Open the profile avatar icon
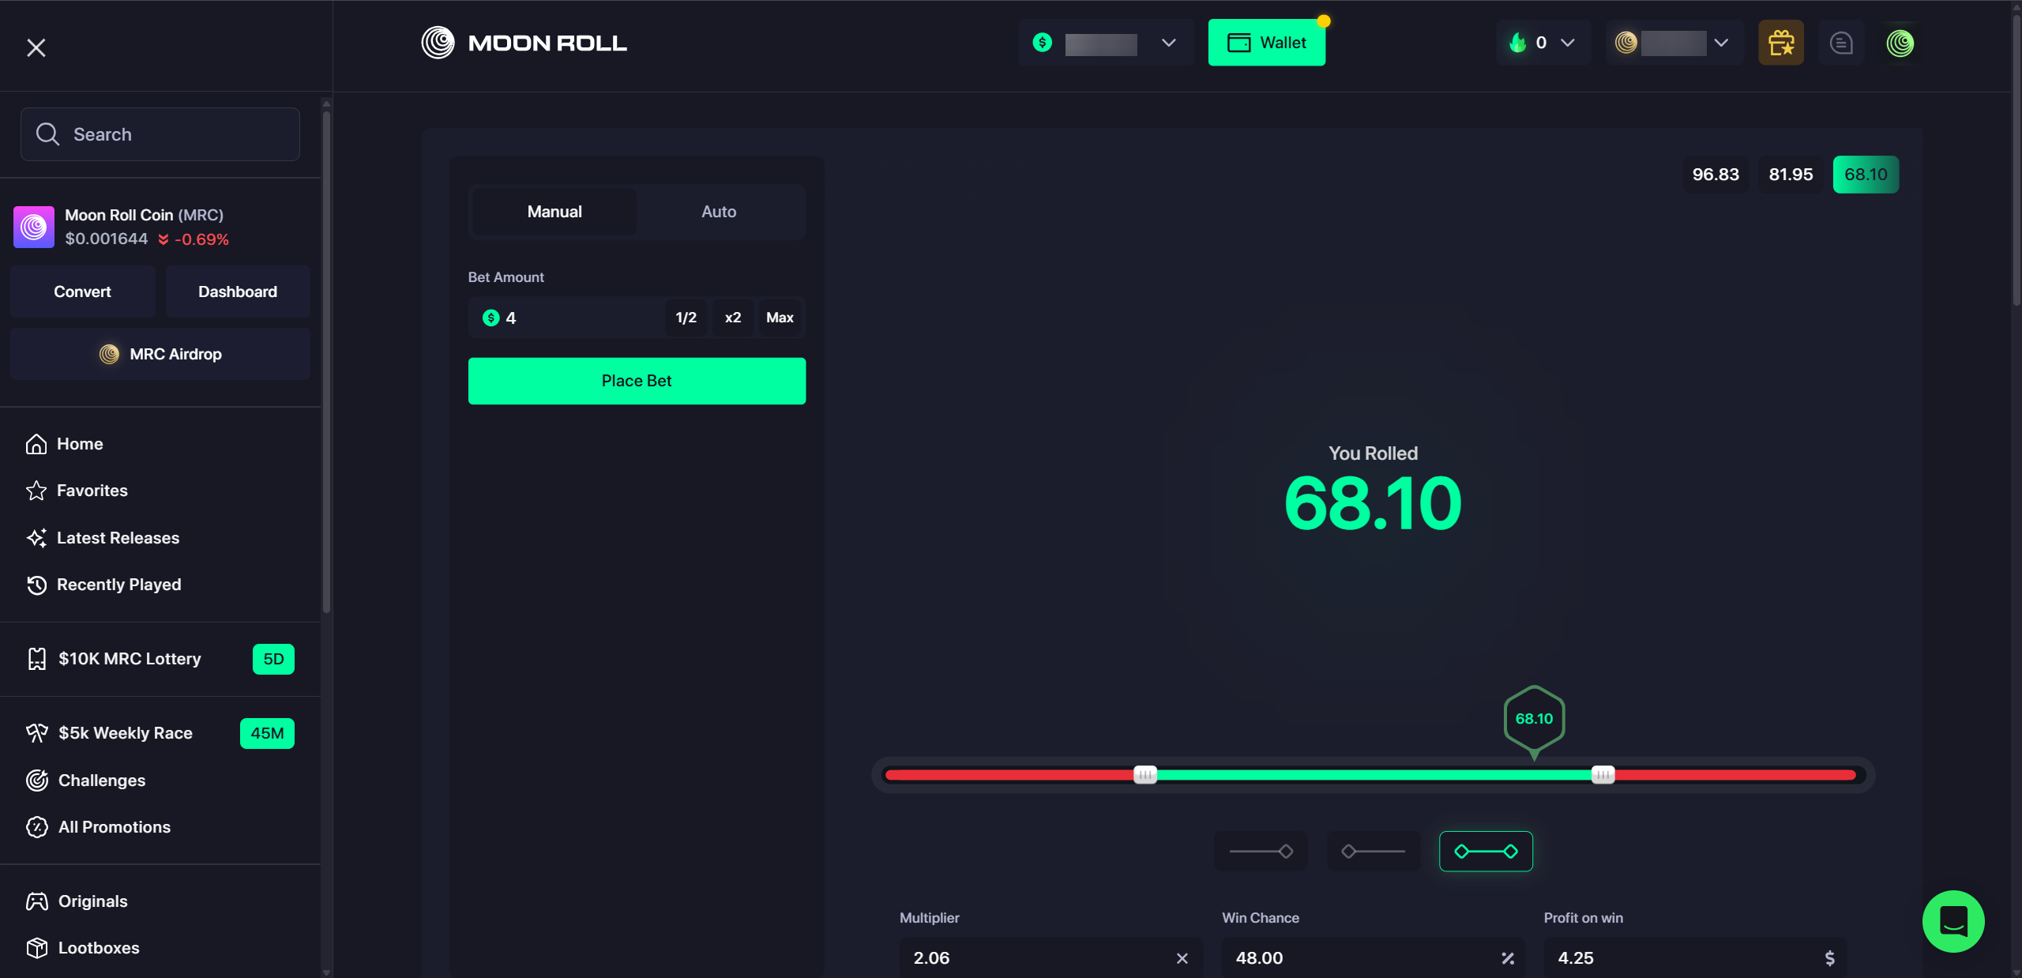This screenshot has width=2022, height=978. pyautogui.click(x=1900, y=43)
